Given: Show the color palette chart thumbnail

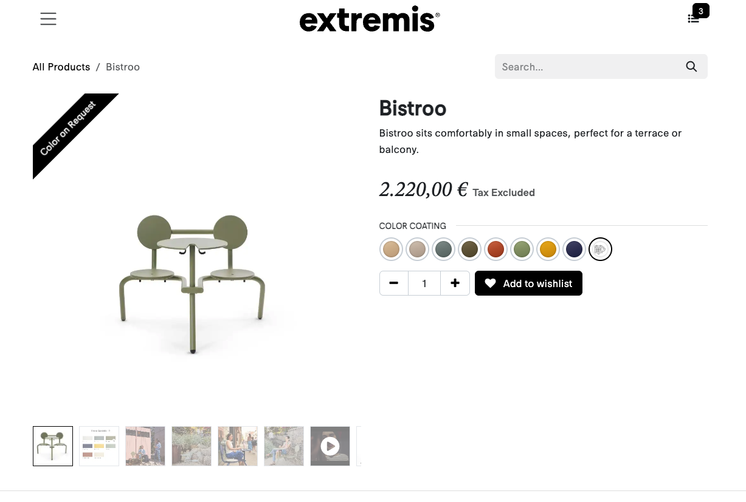Looking at the screenshot, I should coord(99,446).
